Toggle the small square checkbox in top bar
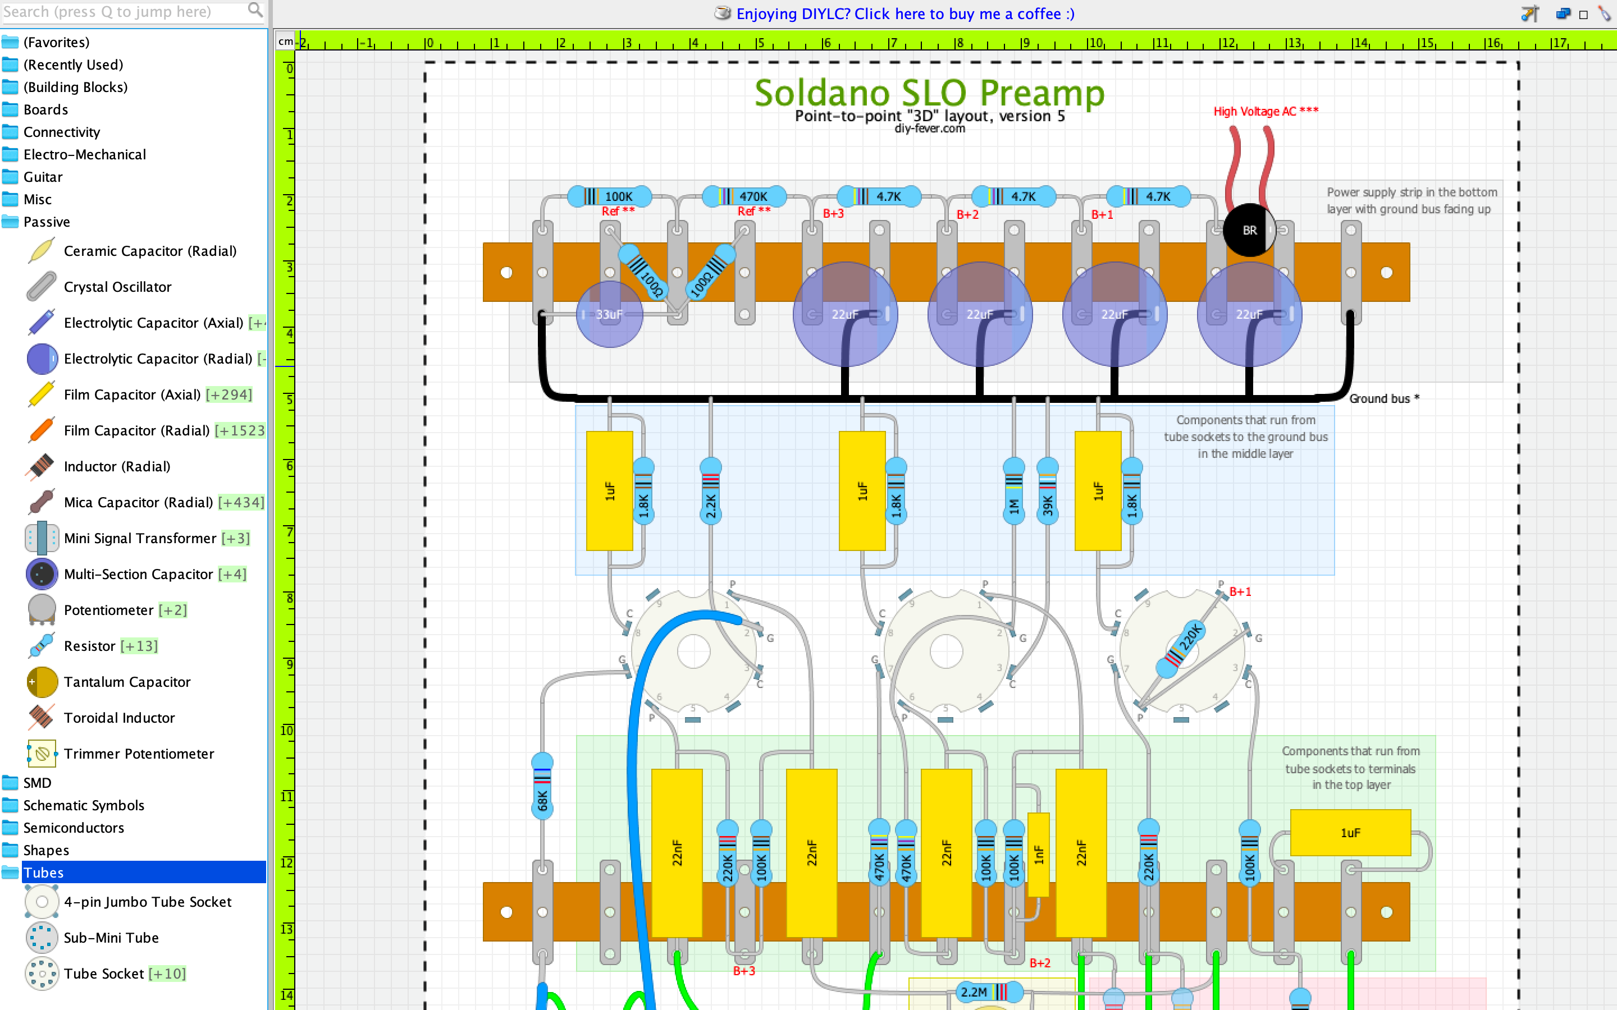The width and height of the screenshot is (1617, 1010). point(1583,15)
